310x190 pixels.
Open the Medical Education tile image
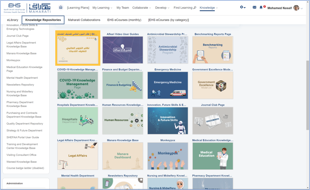213,156
